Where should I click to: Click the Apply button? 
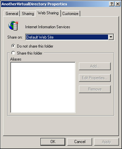click(x=106, y=142)
